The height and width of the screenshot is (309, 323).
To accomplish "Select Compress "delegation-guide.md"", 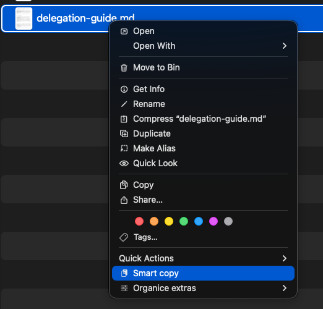I will click(203, 119).
